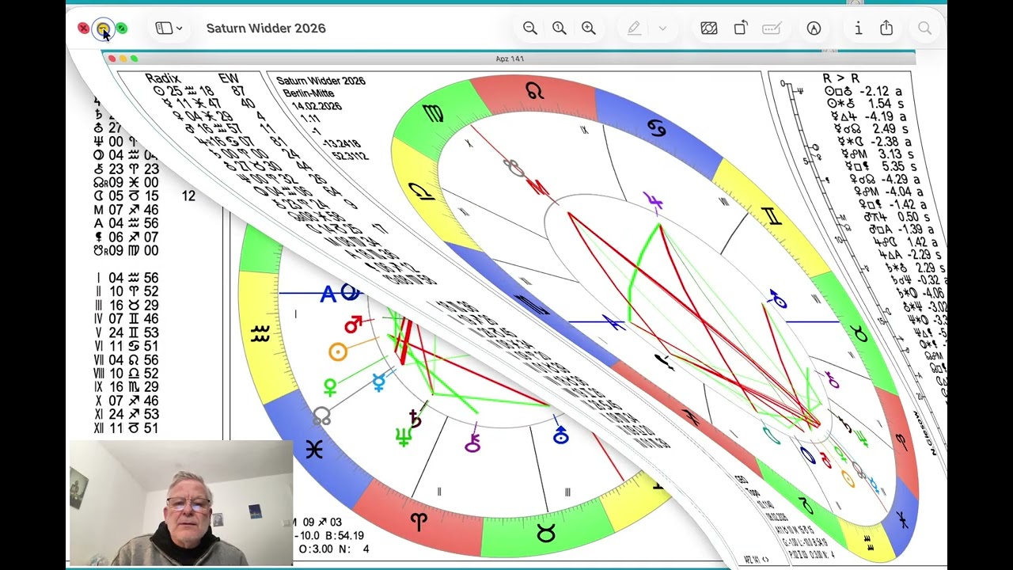Click the Saturn Widder 2026 window title

click(266, 28)
